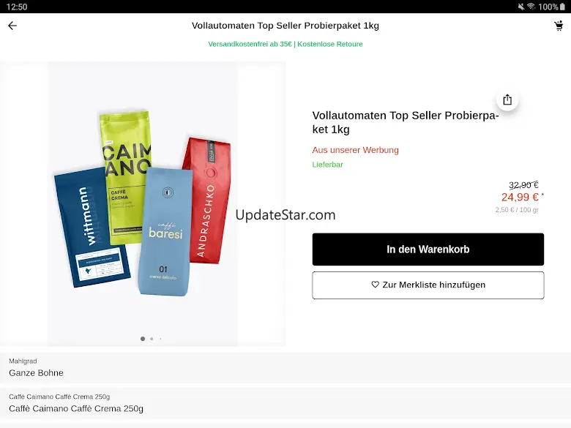Tap the clock showing 12:50
This screenshot has height=428, width=571.
tap(17, 7)
